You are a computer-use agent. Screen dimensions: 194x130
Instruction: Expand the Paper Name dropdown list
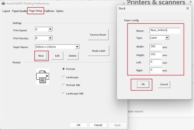click(x=77, y=47)
